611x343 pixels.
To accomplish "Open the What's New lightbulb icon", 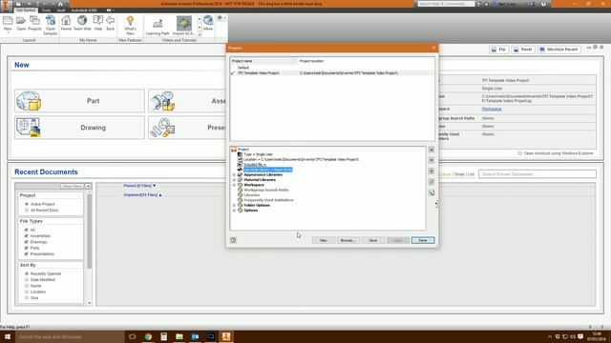I will (x=130, y=21).
